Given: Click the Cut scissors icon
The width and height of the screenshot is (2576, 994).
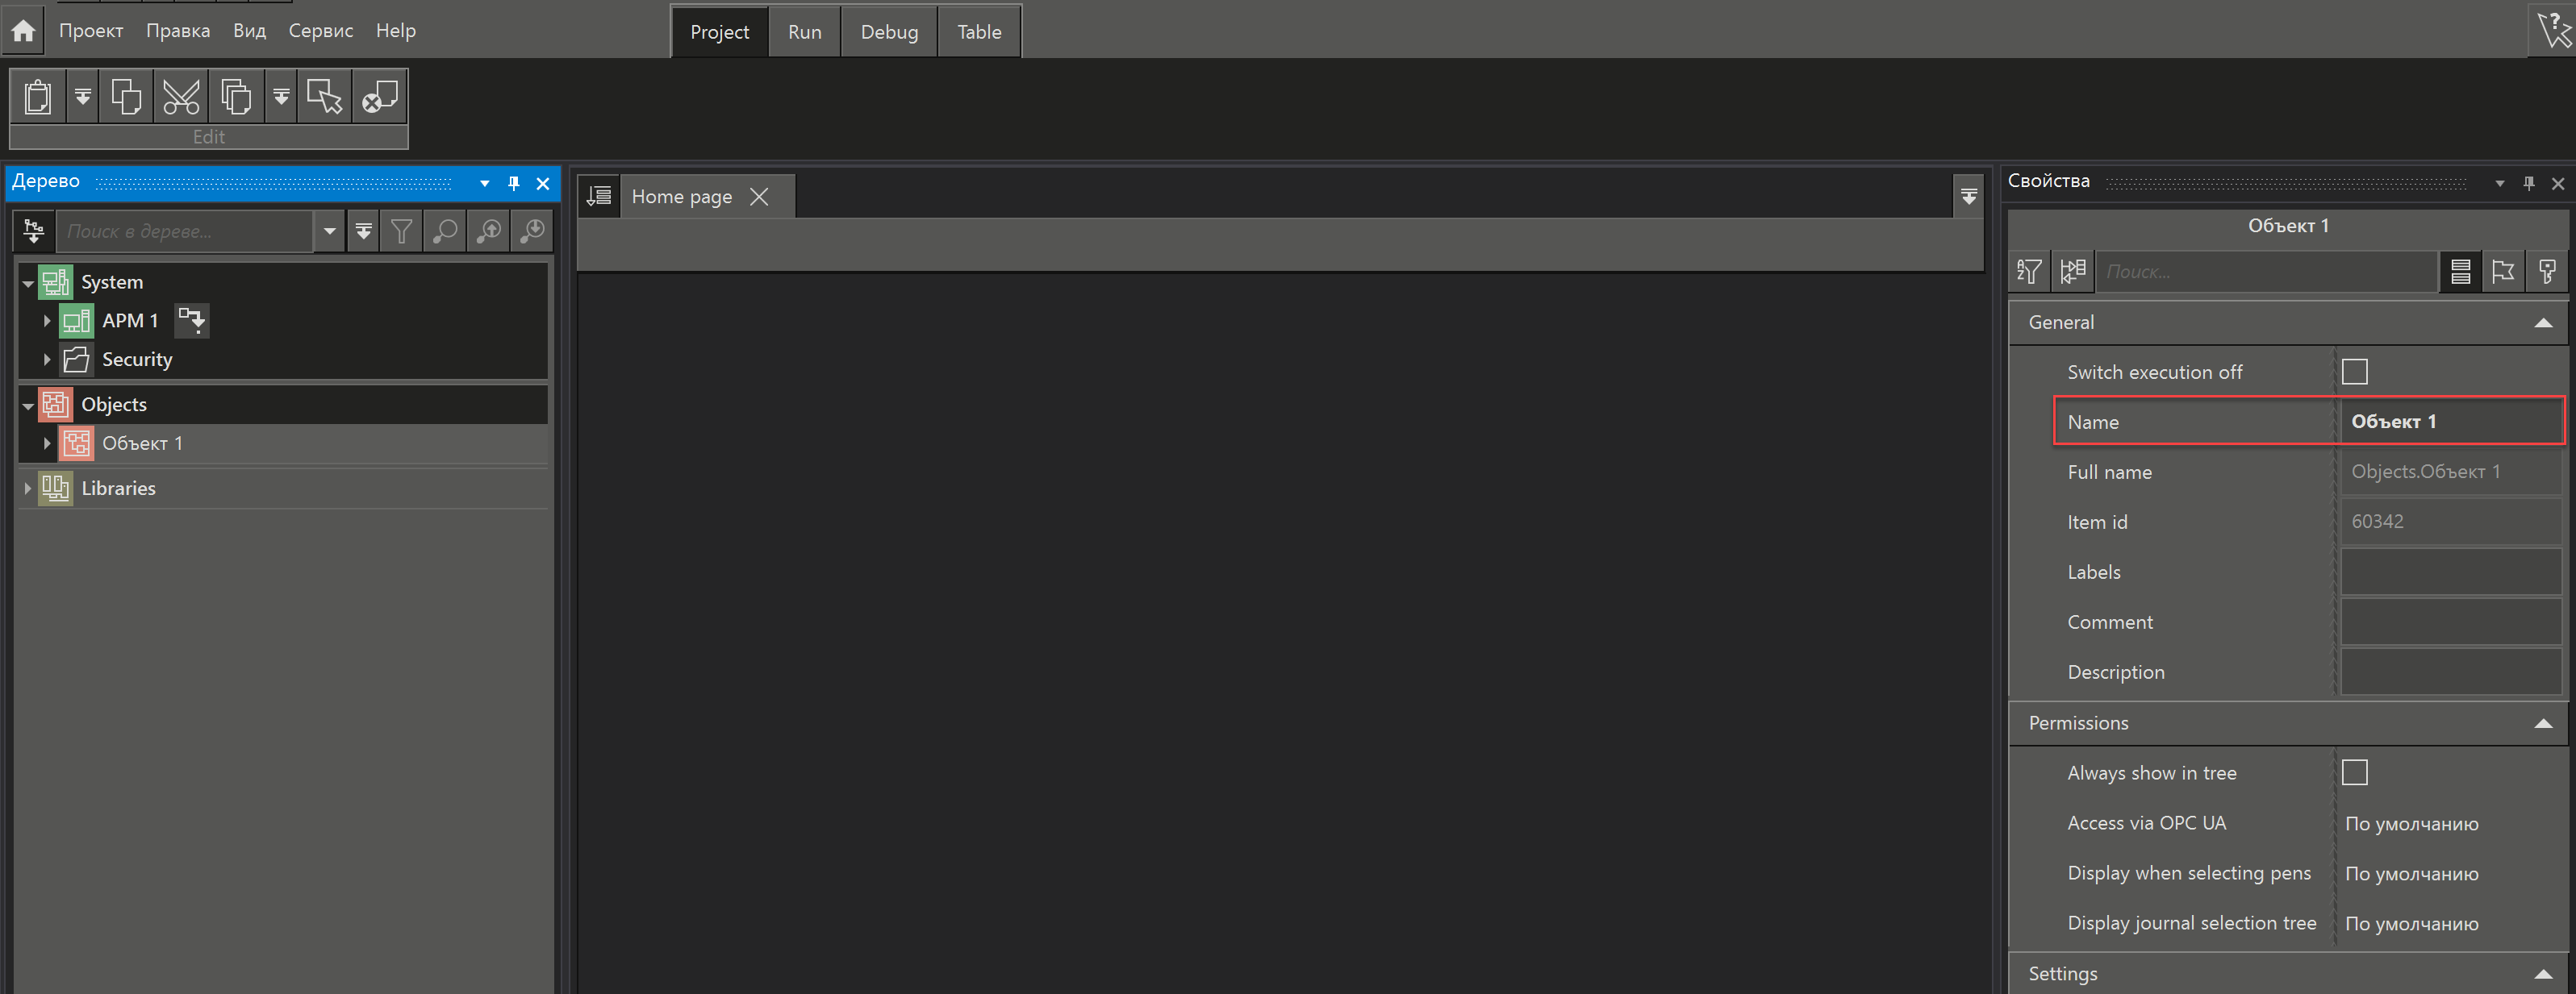Looking at the screenshot, I should pos(181,97).
